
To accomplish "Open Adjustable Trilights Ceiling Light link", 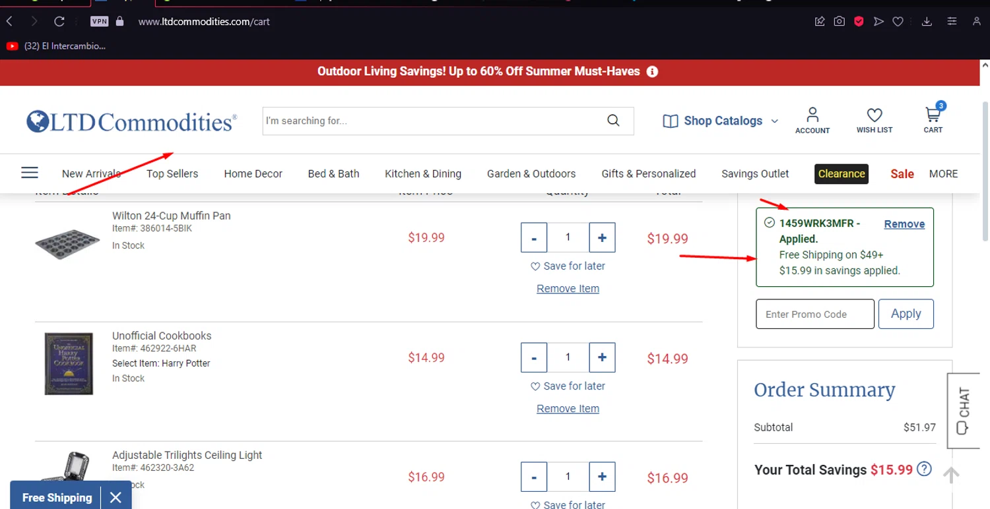I will click(187, 455).
